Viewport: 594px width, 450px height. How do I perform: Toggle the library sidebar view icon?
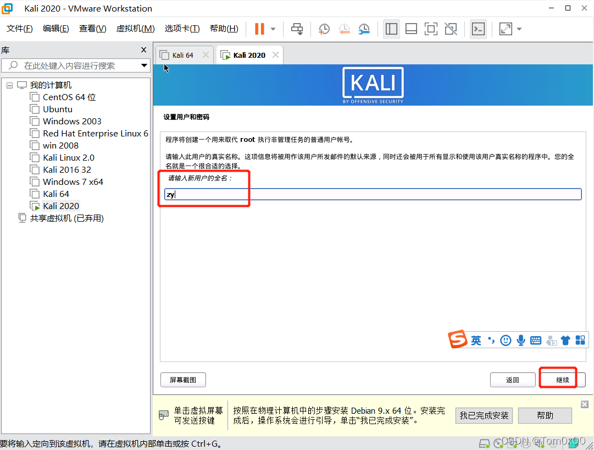coord(391,29)
